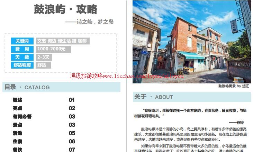Viewport: 253px width, 152px height.
Task: Open 有问必答 in the catalog
Action: [x=22, y=116]
